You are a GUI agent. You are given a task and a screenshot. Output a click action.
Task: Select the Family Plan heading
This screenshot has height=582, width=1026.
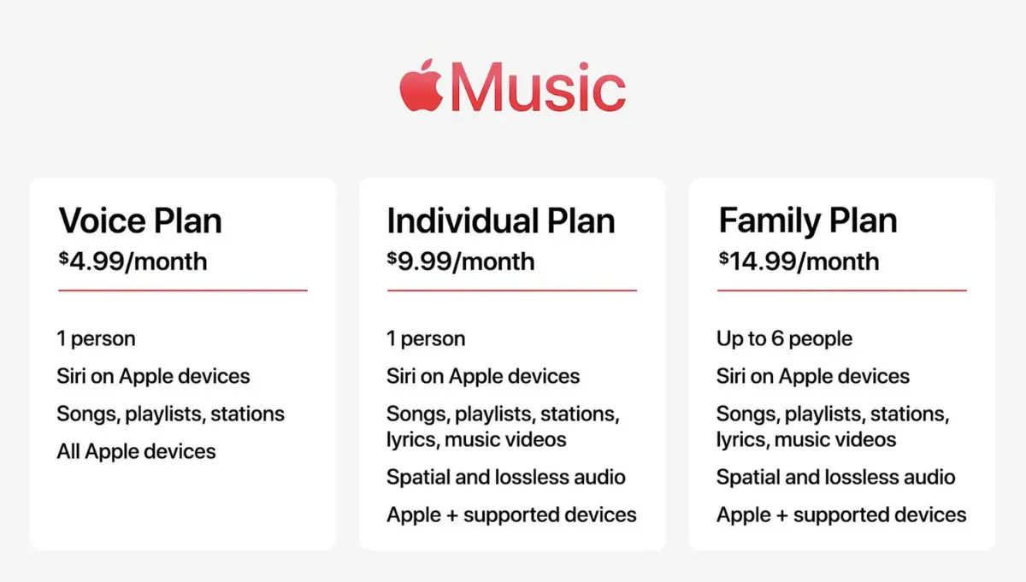tap(807, 220)
